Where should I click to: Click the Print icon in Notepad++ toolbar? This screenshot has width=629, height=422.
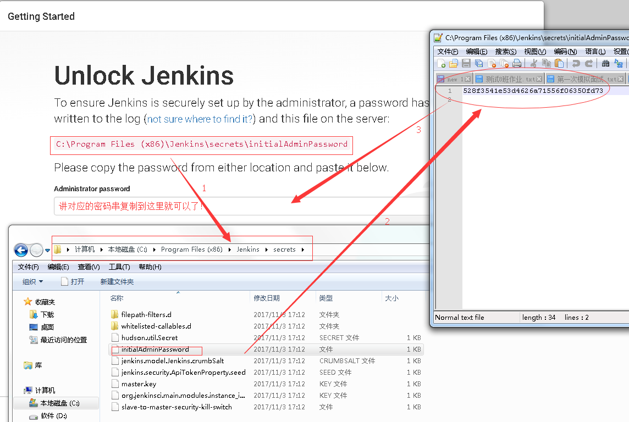[517, 63]
